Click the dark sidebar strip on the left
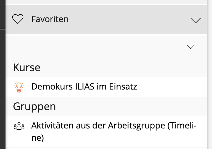The height and width of the screenshot is (149, 212). click(x=2, y=77)
